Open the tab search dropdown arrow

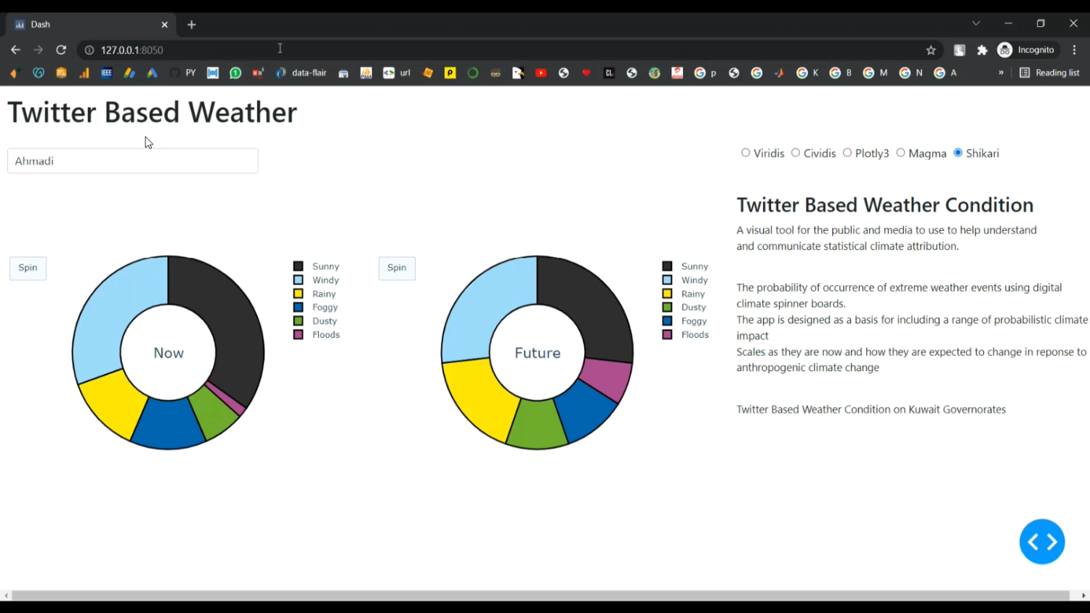pos(976,24)
